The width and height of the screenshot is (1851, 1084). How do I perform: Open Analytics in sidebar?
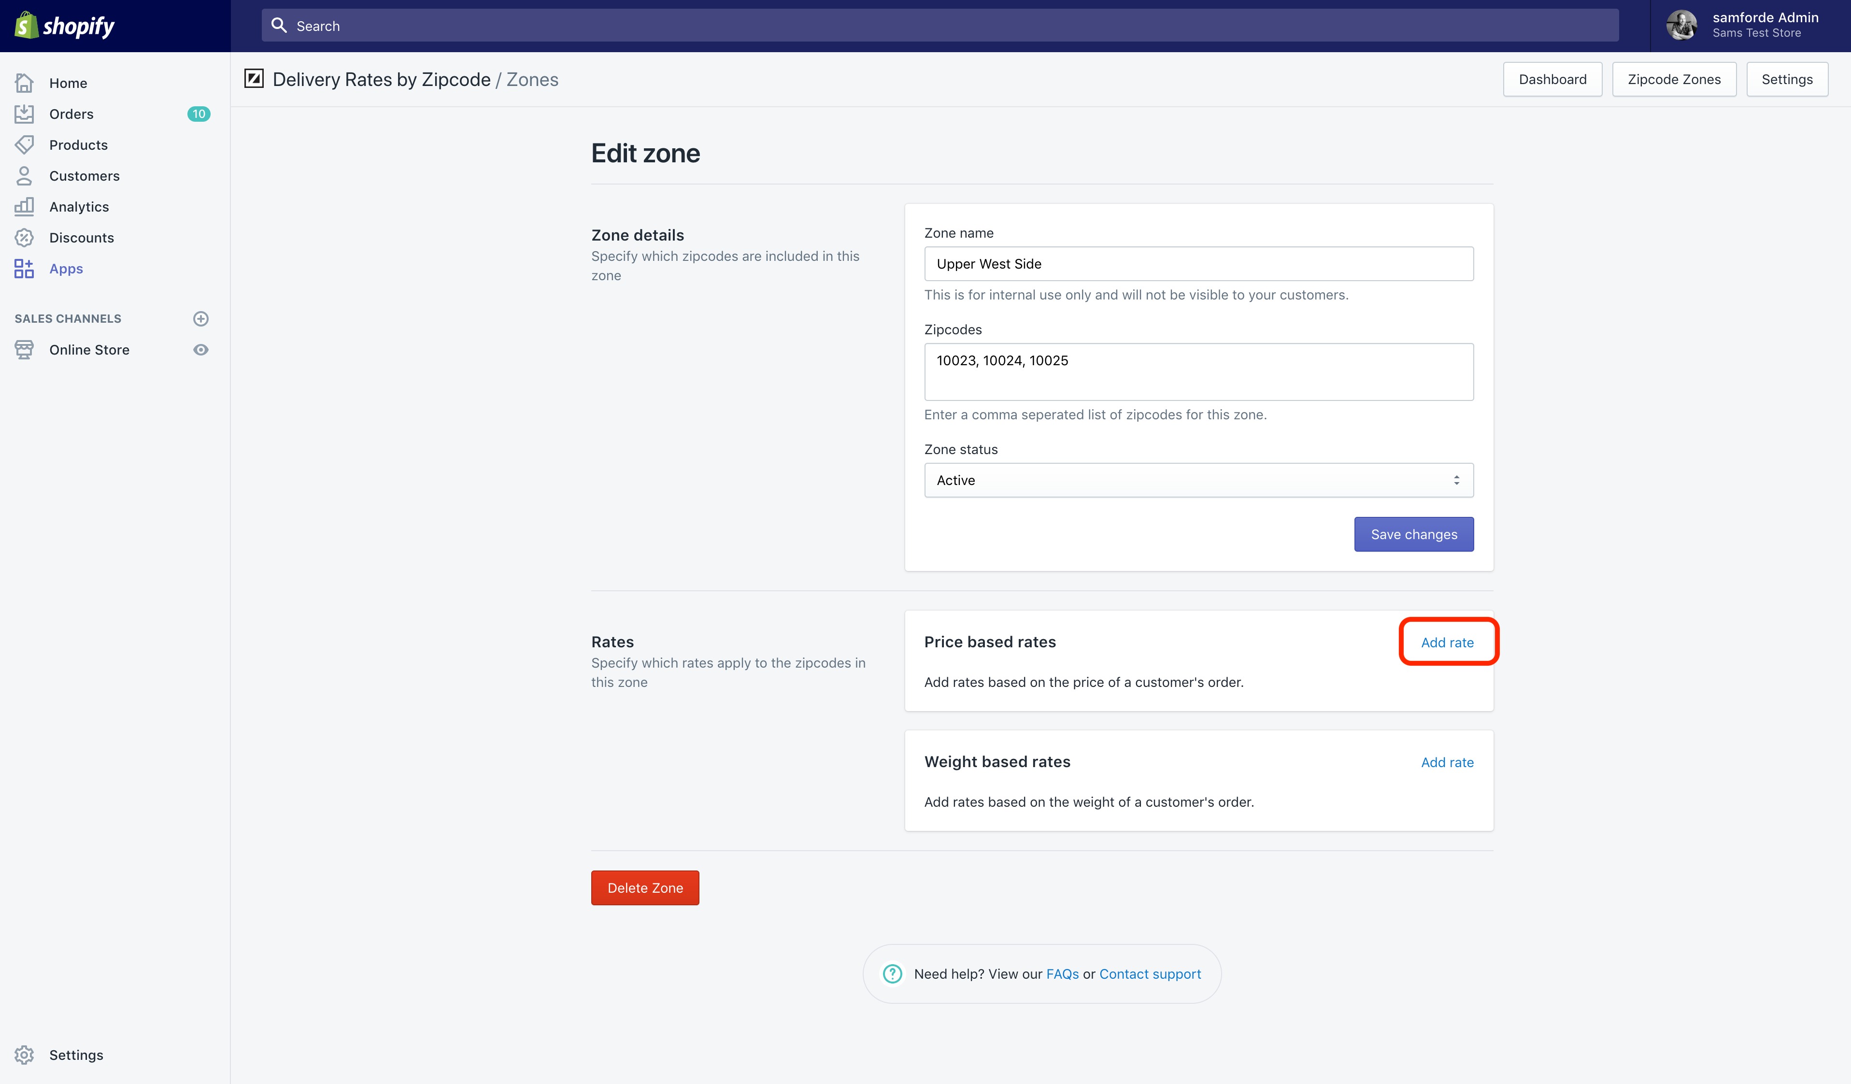tap(79, 206)
